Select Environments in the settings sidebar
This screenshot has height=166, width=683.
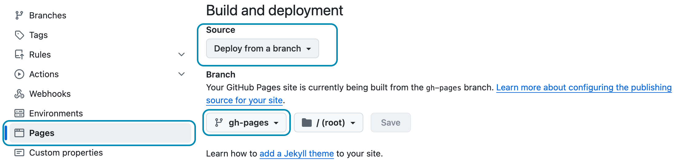56,113
